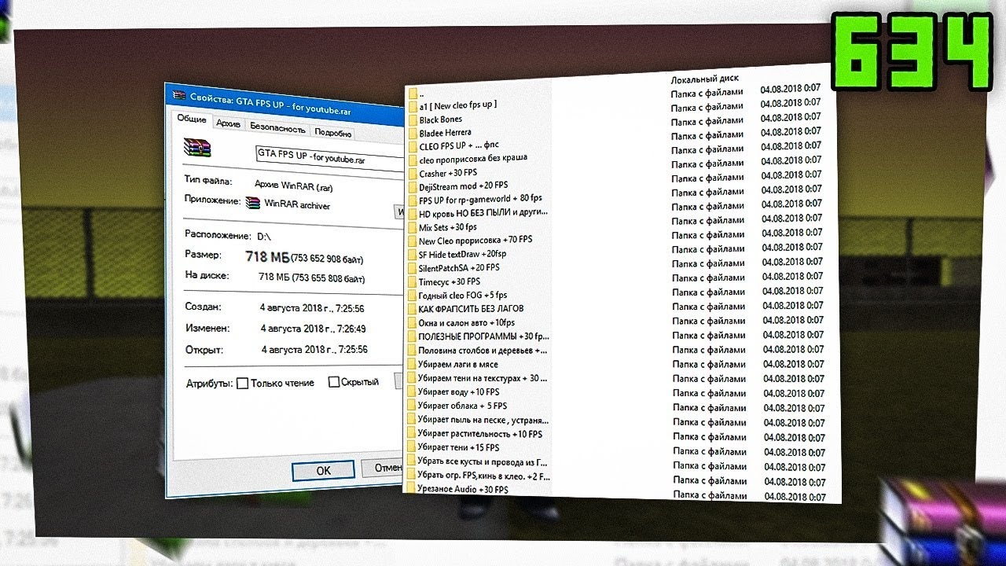The image size is (1006, 566).
Task: Select folder icon beside 'DejiStream mod +20 FPS'
Action: point(413,186)
